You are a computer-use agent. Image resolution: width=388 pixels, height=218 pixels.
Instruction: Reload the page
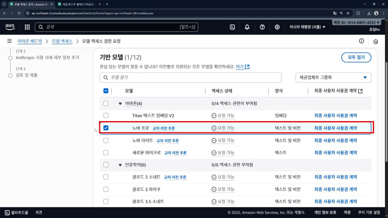coord(19,13)
